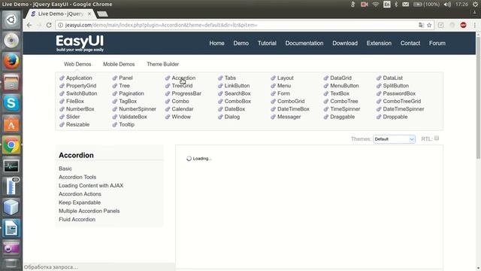Toggle the RTL checkbox
This screenshot has height=271, width=481.
pyautogui.click(x=437, y=139)
